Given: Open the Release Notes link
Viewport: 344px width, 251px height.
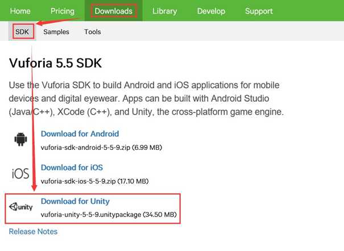Looking at the screenshot, I should pyautogui.click(x=33, y=232).
